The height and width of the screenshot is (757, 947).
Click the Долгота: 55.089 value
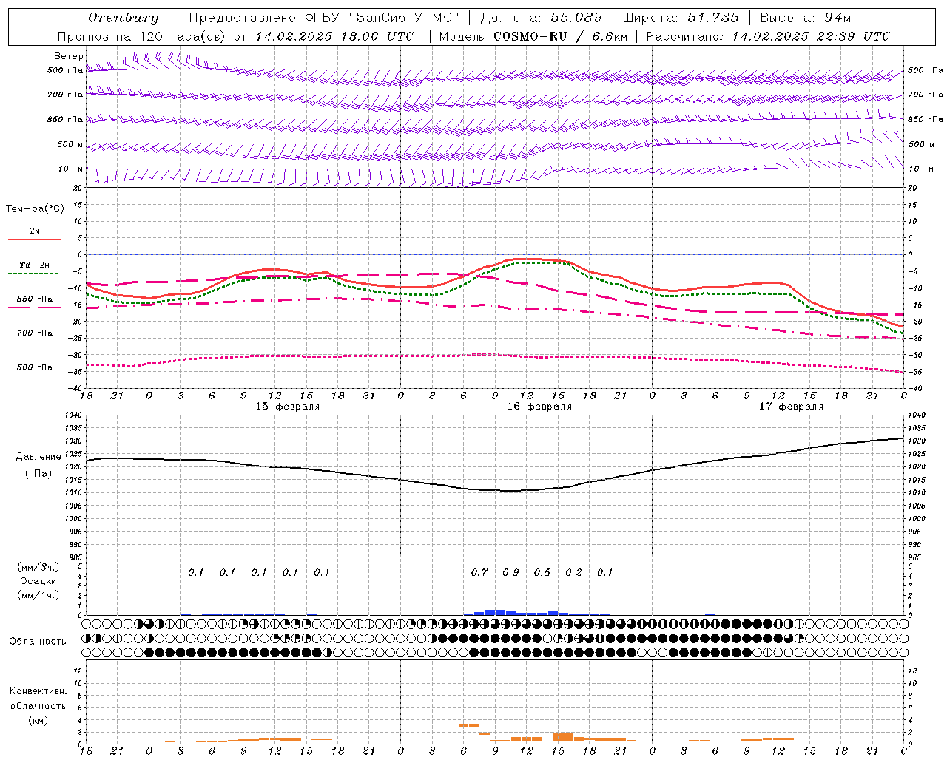point(542,18)
